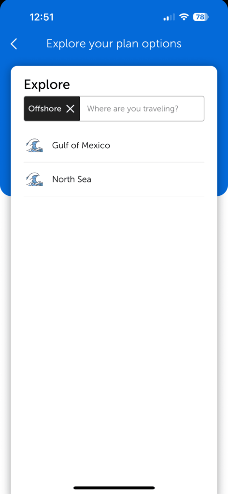Screen dimensions: 228x494
Task: Tap the 12:51 clock in the status bar
Action: 42,17
